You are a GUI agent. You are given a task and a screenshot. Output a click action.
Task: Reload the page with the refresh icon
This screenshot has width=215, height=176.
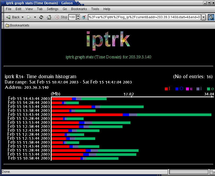41,17
